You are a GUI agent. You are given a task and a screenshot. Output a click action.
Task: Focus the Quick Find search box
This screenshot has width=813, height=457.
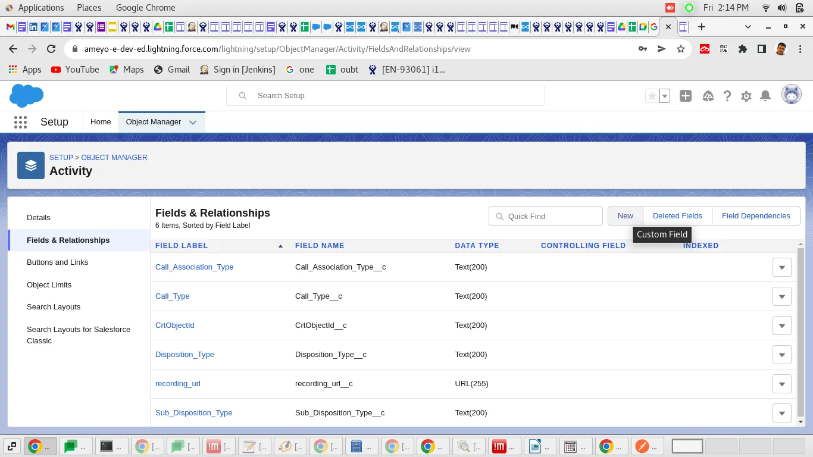[x=546, y=216]
